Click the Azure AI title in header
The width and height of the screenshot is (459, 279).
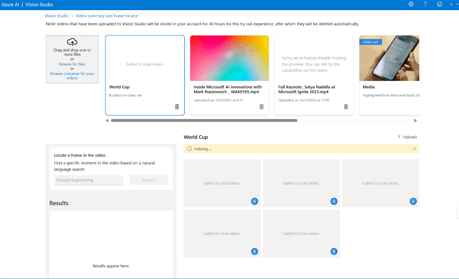10,5
